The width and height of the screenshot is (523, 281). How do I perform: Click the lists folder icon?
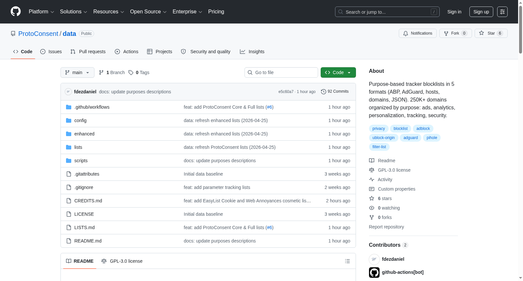click(69, 147)
